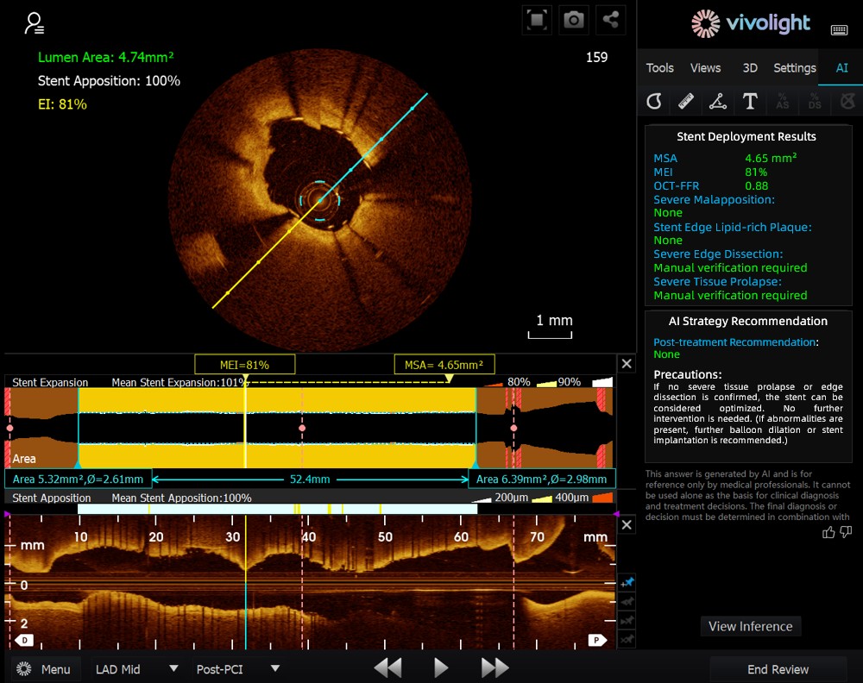This screenshot has height=683, width=863.
Task: Select the angle measurement tool
Action: [718, 102]
